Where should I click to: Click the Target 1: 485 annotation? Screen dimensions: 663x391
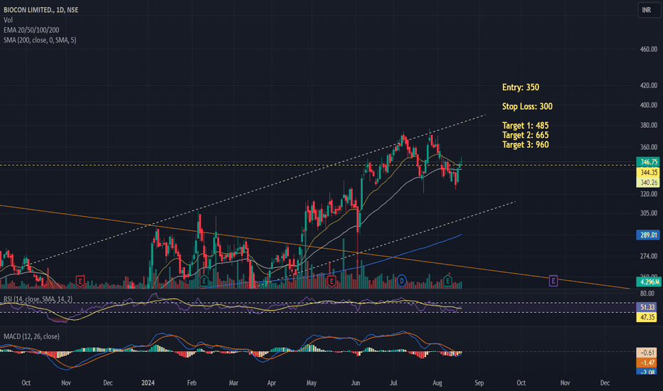[525, 126]
